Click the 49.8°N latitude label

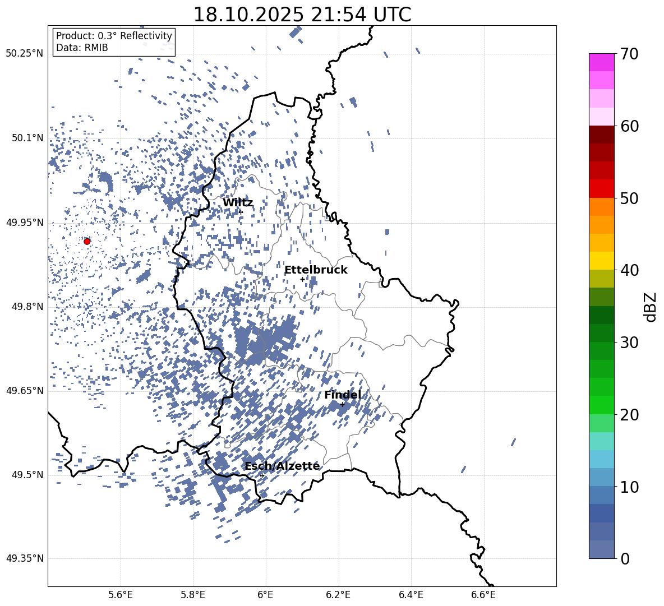tap(28, 307)
